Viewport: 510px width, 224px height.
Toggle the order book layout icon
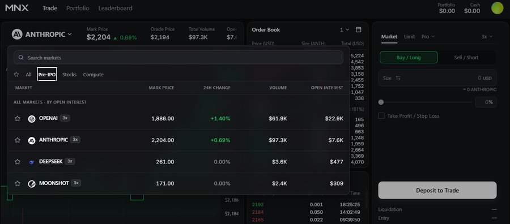click(359, 29)
